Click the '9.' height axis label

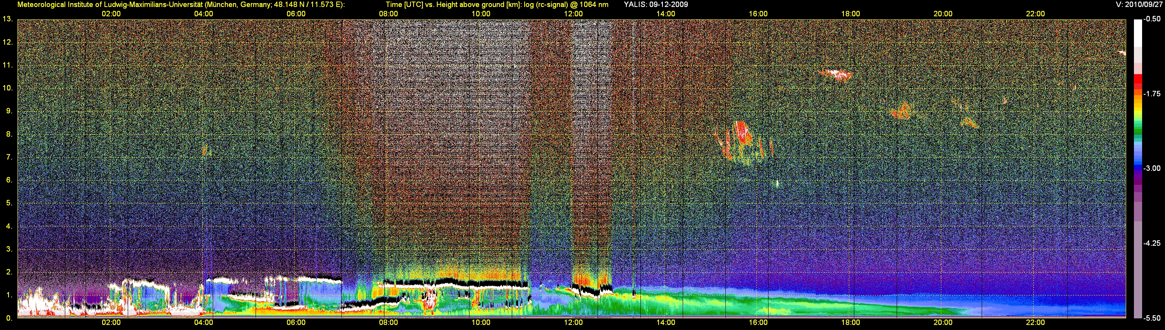9,111
